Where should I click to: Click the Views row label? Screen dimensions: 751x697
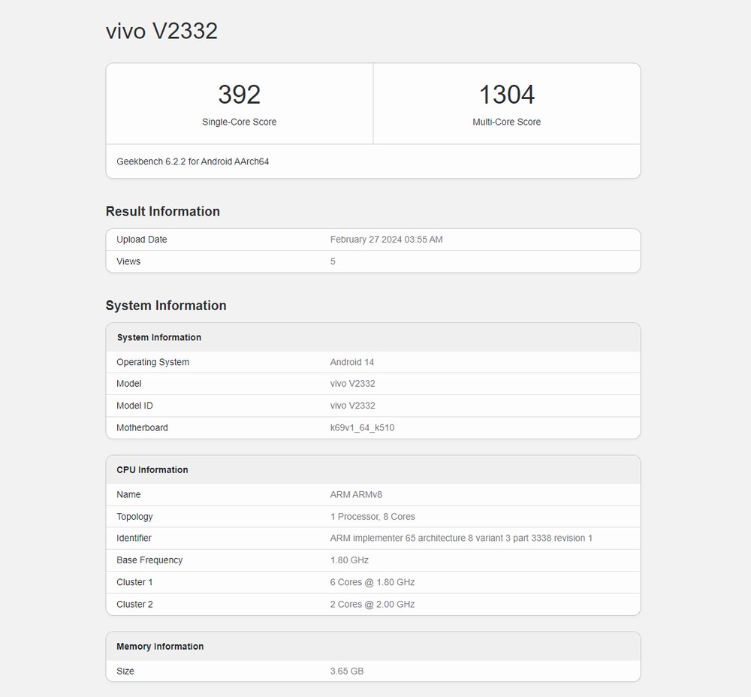click(x=128, y=261)
